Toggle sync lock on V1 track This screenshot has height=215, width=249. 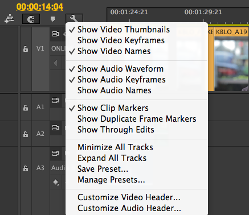pos(56,34)
